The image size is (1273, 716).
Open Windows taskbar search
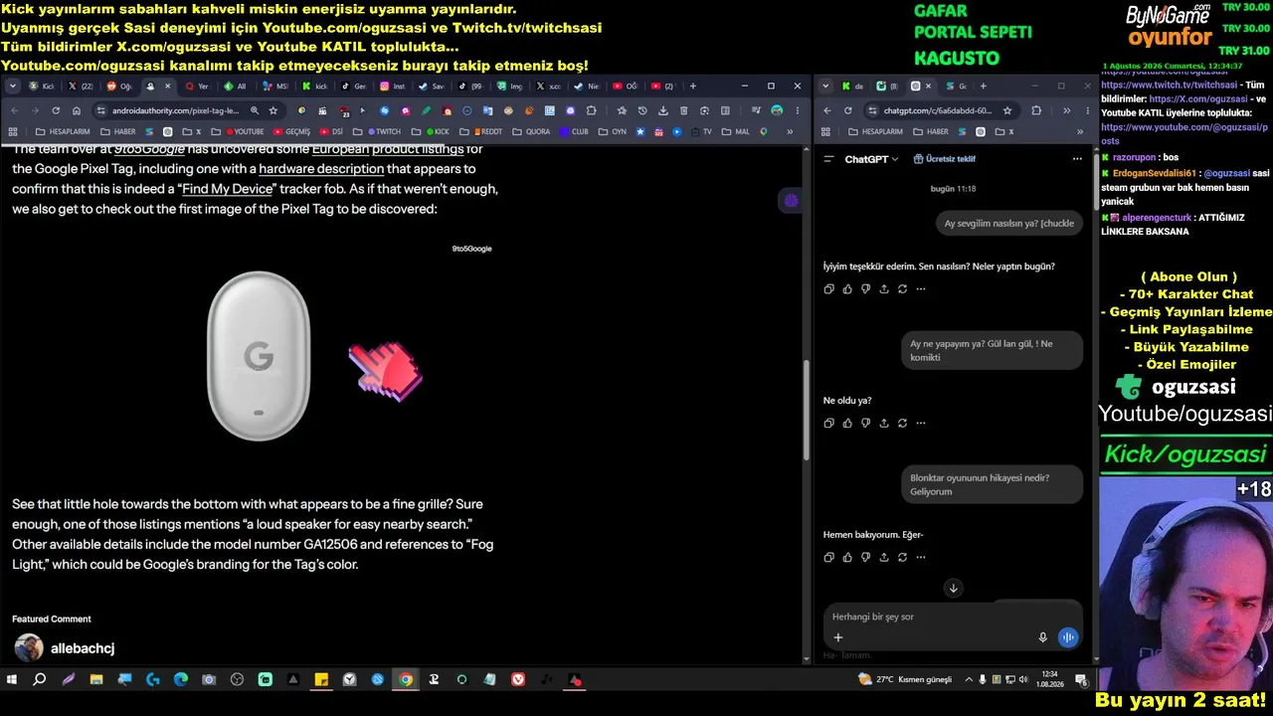click(40, 680)
